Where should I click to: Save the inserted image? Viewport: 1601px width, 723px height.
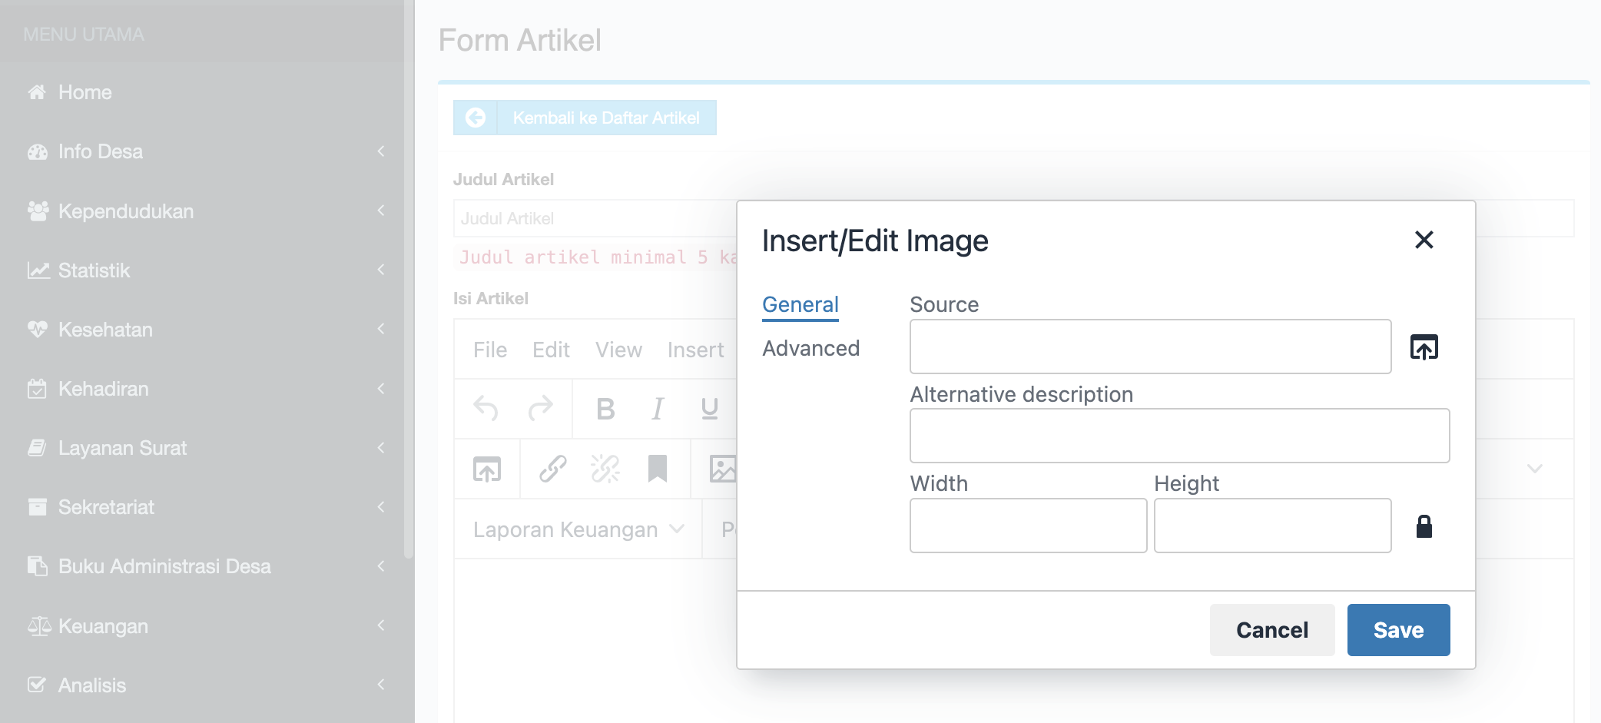coord(1397,629)
